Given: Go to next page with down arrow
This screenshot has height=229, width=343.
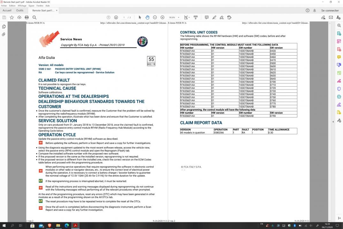Looking at the screenshot, I should [116, 17].
